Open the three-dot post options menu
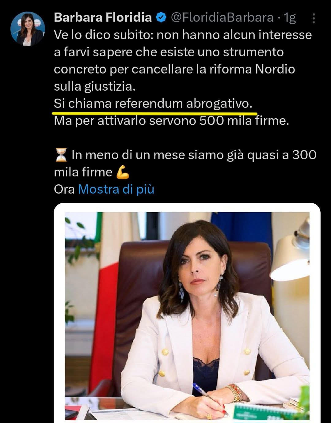This screenshot has height=423, width=331. (314, 18)
